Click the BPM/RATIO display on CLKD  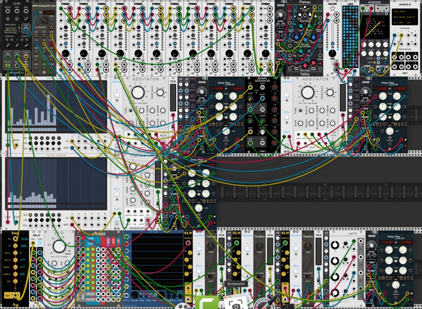[x=10, y=29]
